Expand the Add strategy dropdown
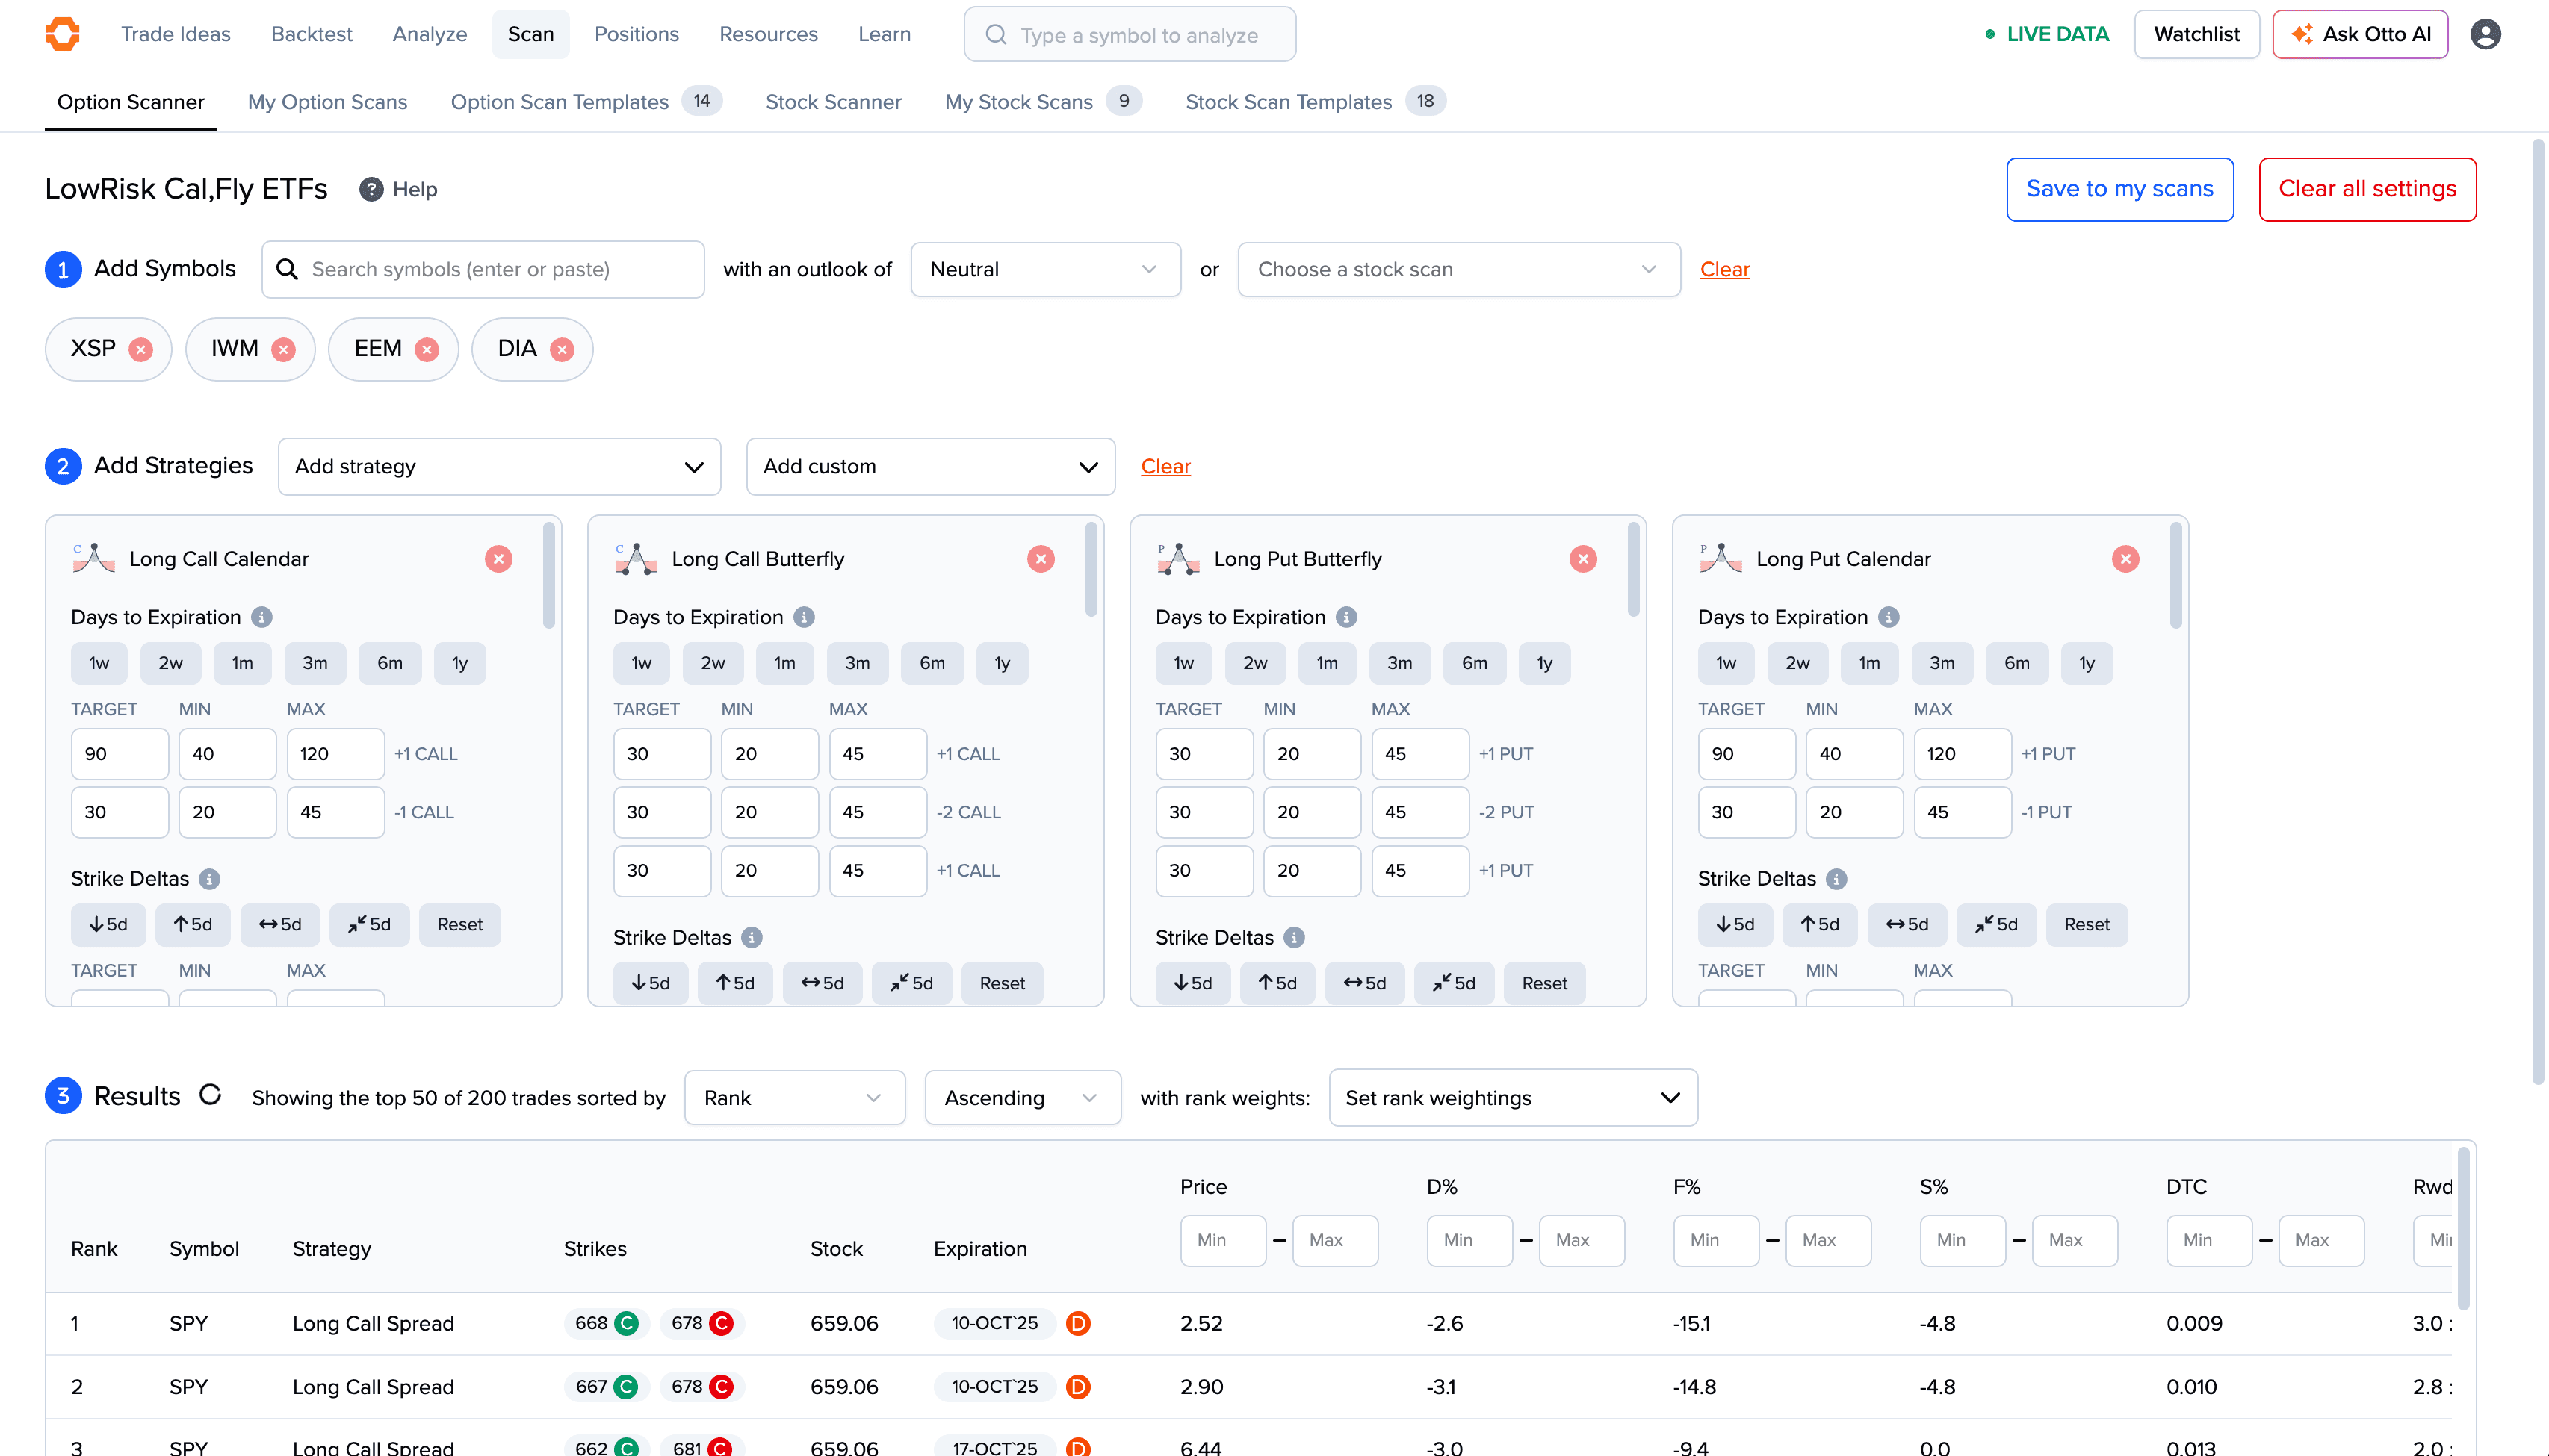2549x1456 pixels. pyautogui.click(x=498, y=466)
